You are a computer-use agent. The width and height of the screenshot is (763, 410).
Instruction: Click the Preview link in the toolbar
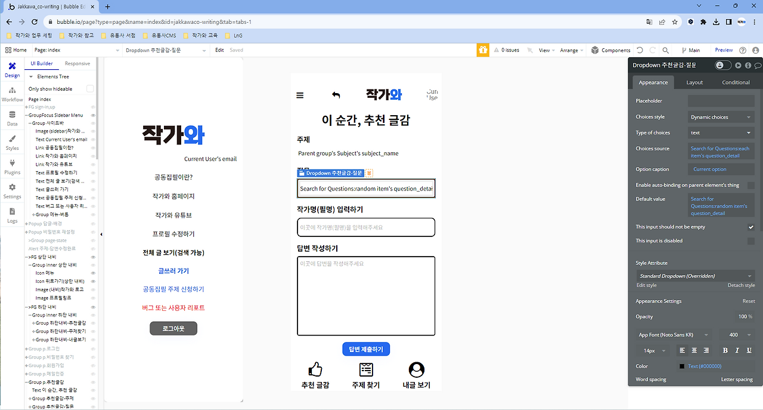pyautogui.click(x=723, y=50)
